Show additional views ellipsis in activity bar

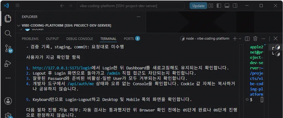tap(8, 78)
